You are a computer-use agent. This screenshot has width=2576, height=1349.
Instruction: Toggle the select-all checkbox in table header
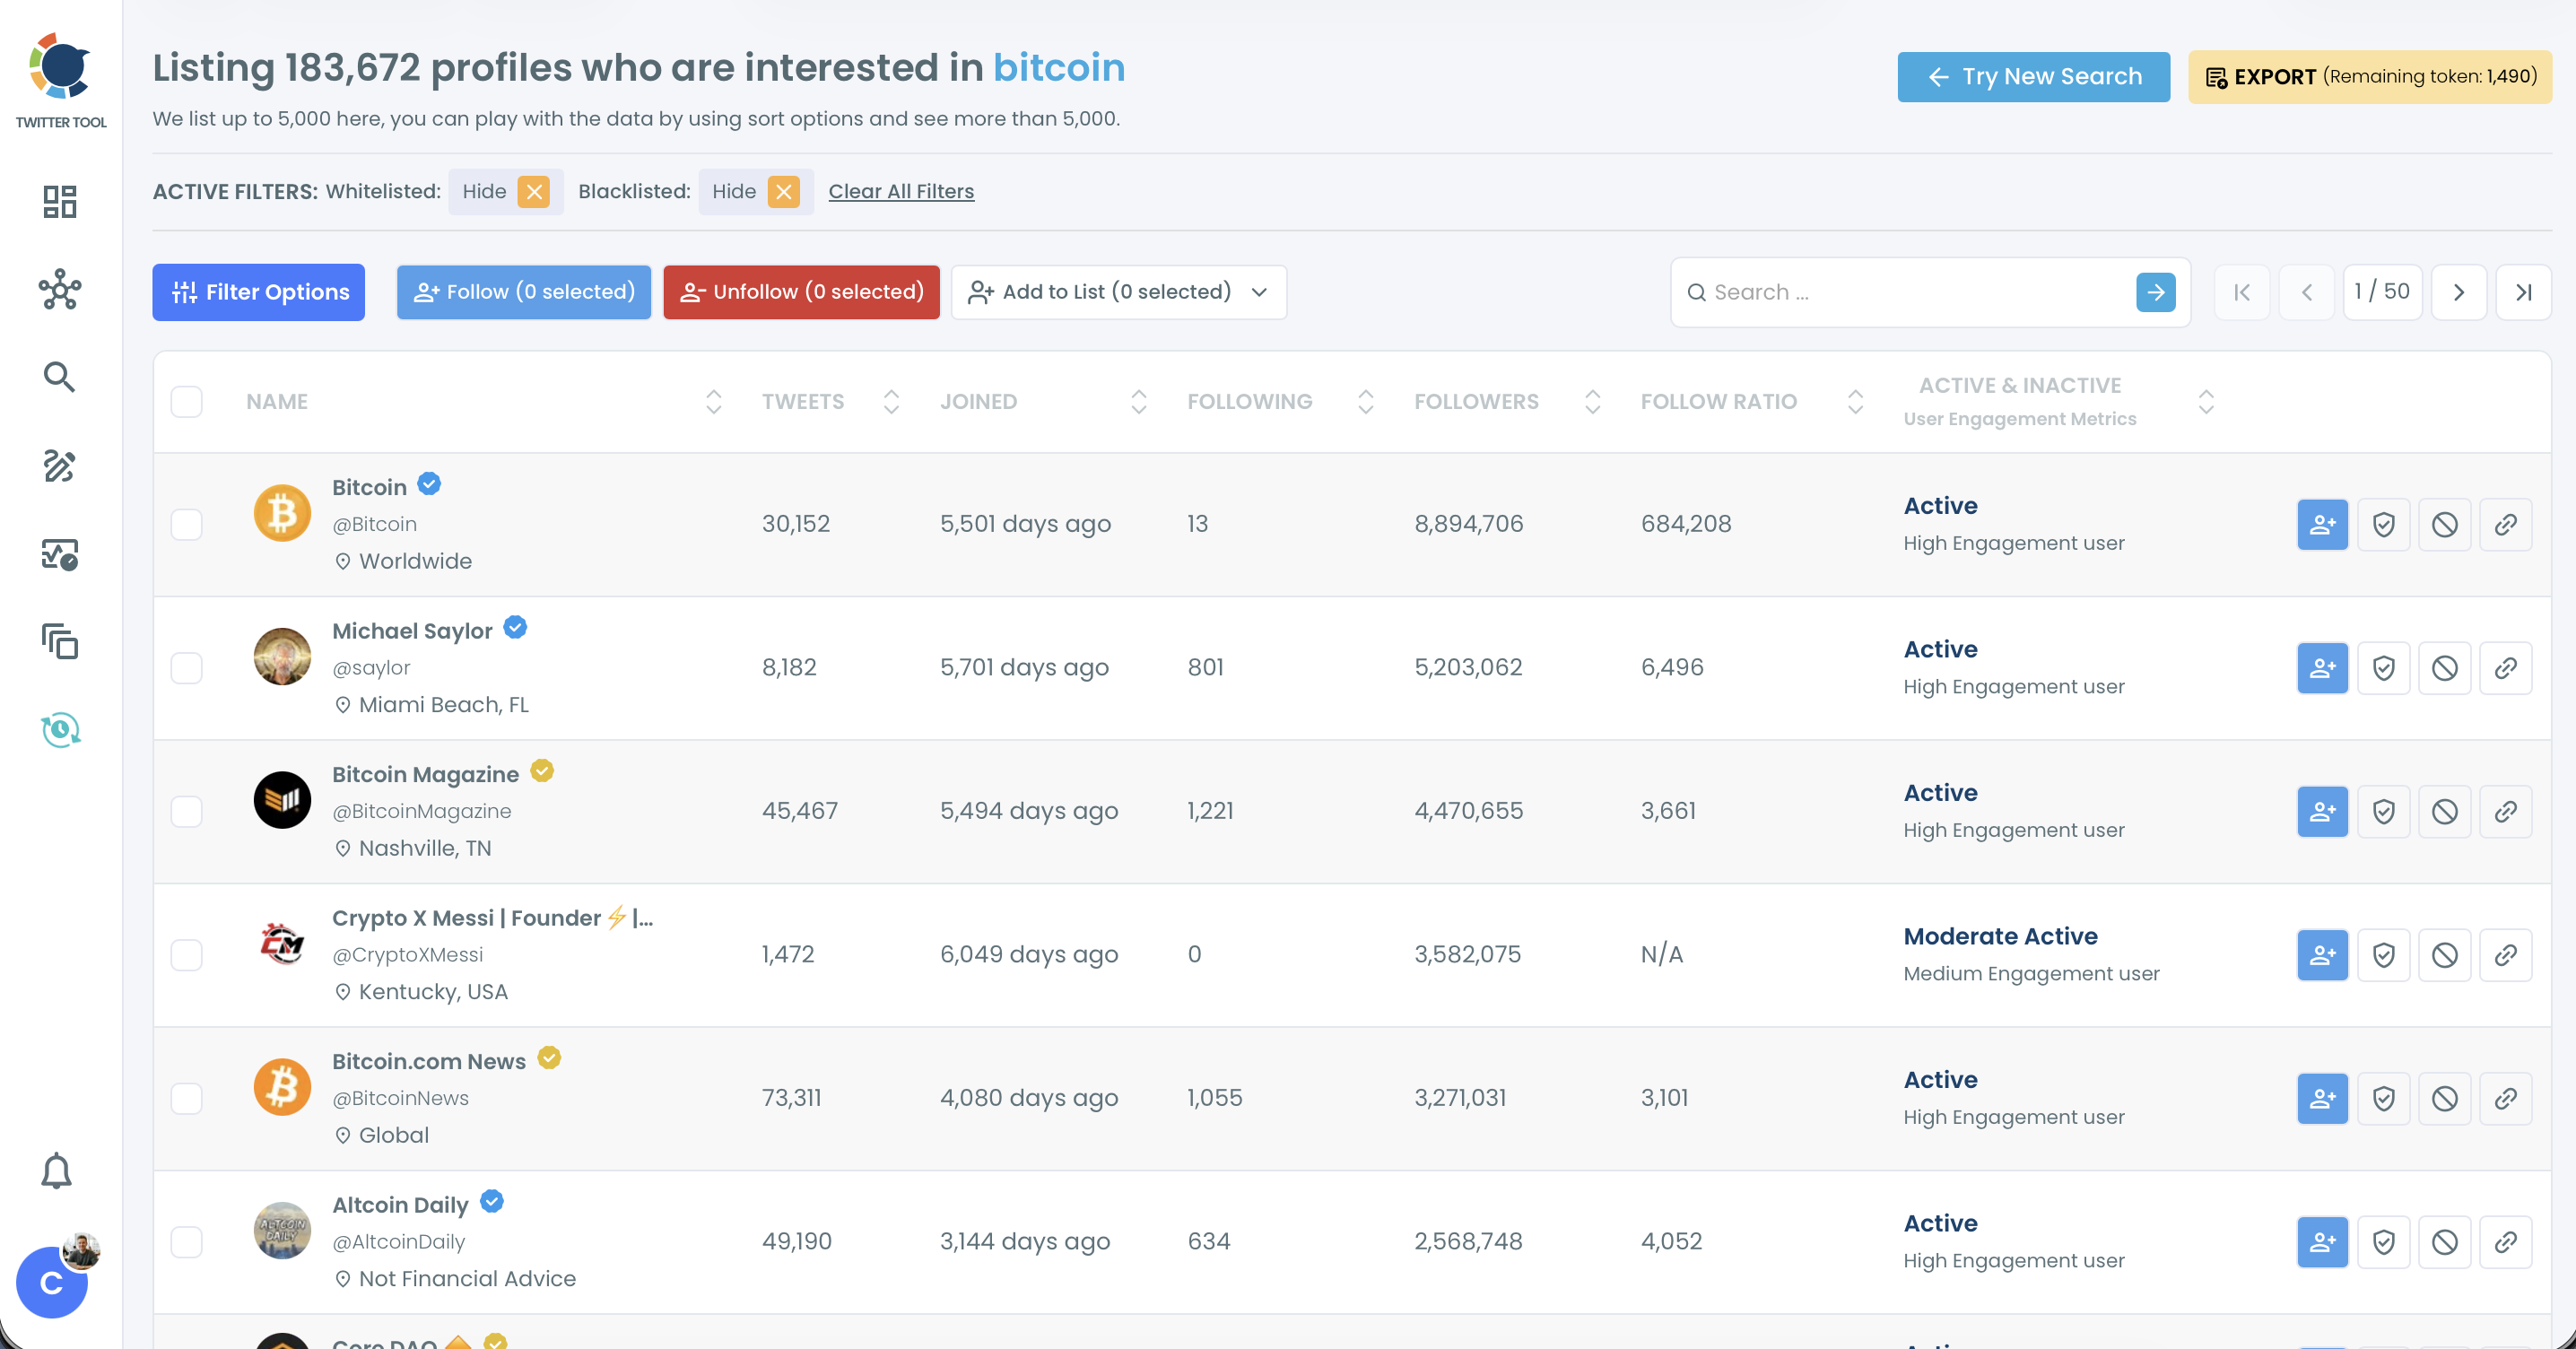pyautogui.click(x=186, y=402)
